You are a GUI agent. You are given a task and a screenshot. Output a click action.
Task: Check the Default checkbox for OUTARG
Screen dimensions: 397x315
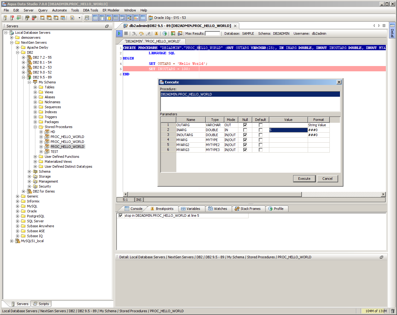(261, 125)
